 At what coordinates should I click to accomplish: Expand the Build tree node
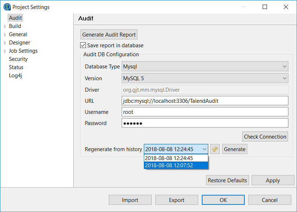coord(5,26)
